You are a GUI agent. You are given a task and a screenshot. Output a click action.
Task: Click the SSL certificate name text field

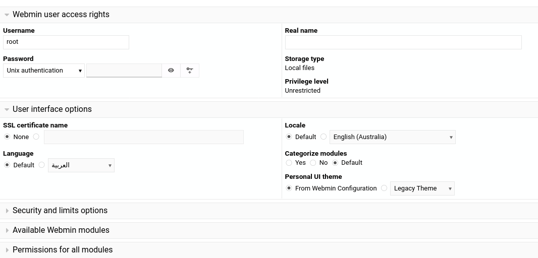tap(144, 137)
